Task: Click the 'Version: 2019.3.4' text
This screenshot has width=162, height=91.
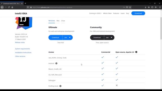Action: 21,34
